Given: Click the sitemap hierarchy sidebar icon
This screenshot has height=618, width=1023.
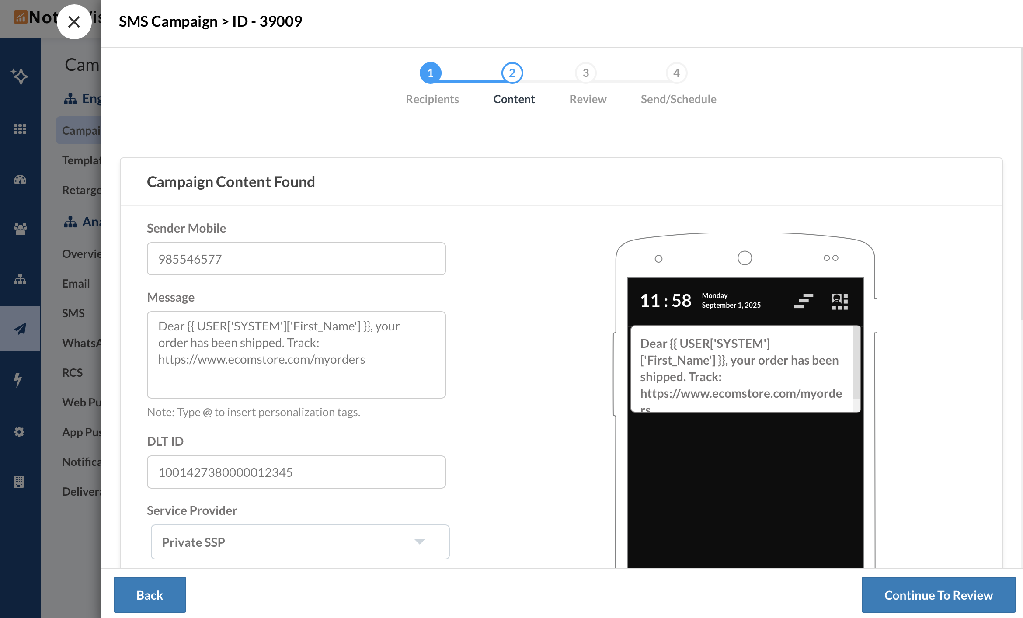Looking at the screenshot, I should pos(20,279).
